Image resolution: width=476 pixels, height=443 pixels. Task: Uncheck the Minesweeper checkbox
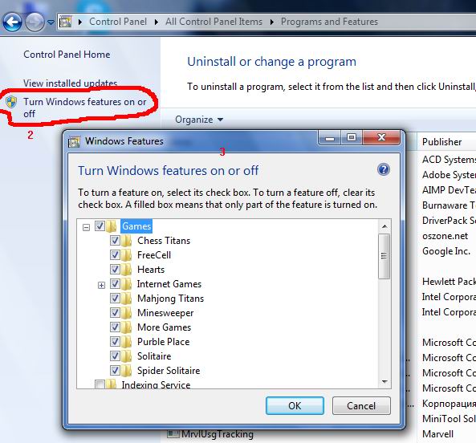point(115,312)
